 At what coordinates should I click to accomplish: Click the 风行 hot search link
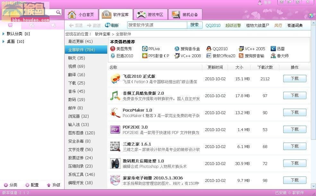pyautogui.click(x=278, y=25)
